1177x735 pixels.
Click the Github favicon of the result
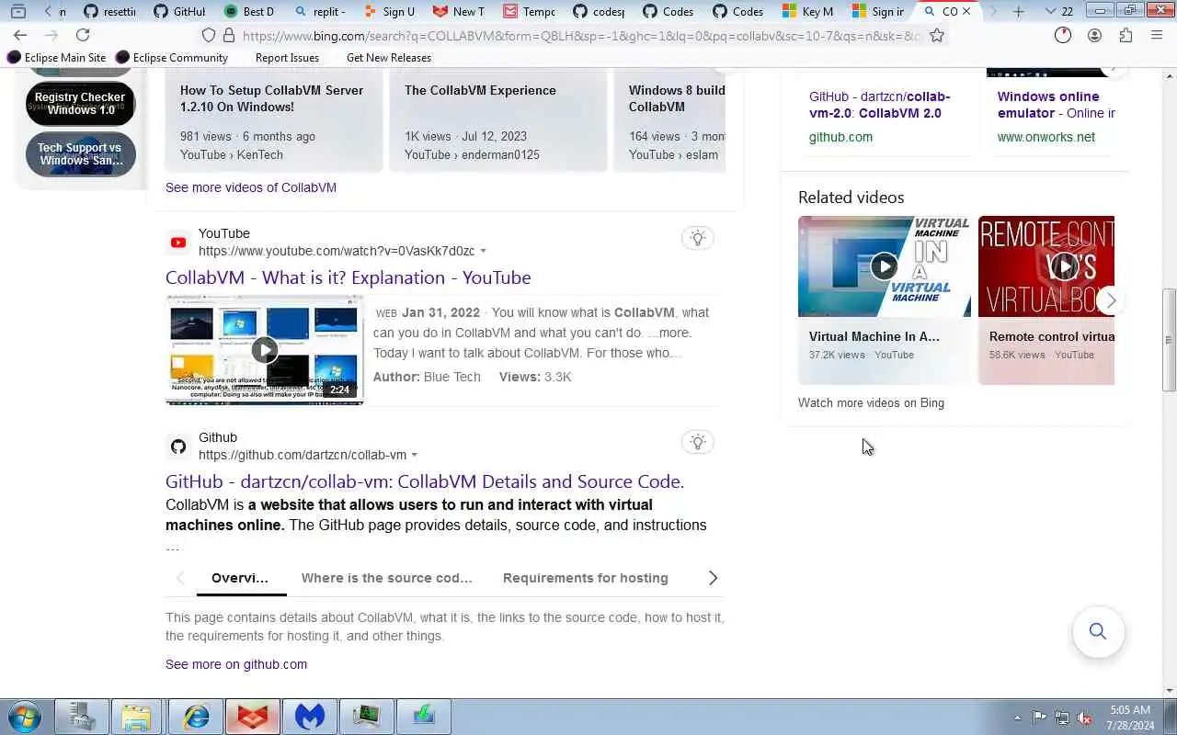(178, 447)
